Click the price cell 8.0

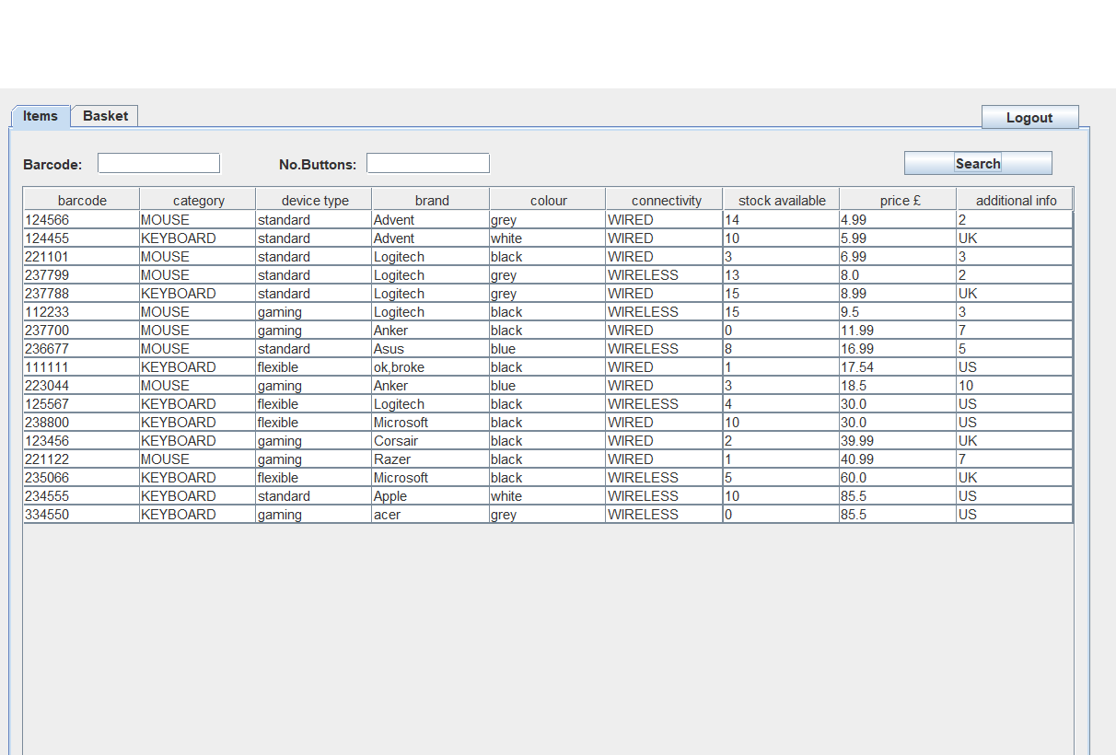coord(898,275)
